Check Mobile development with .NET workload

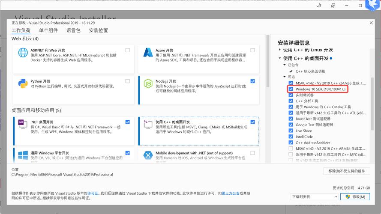click(253, 153)
